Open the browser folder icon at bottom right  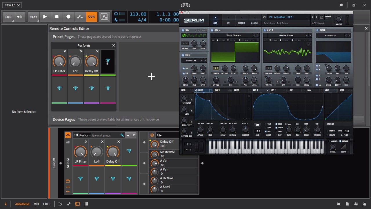tap(339, 204)
